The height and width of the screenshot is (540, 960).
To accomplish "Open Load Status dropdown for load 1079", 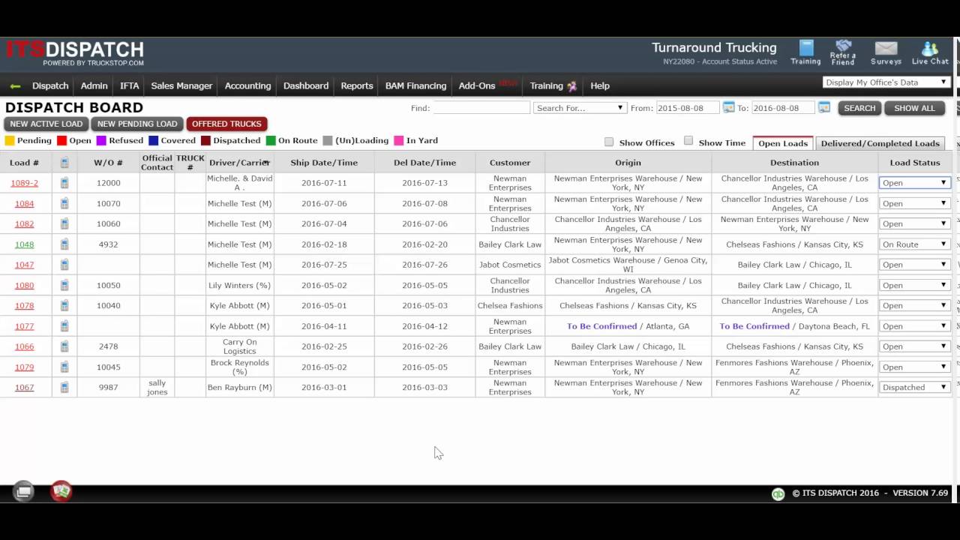I will 914,367.
